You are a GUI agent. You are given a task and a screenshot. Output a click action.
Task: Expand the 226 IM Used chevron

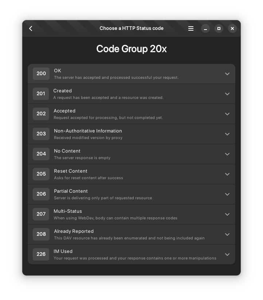point(227,255)
